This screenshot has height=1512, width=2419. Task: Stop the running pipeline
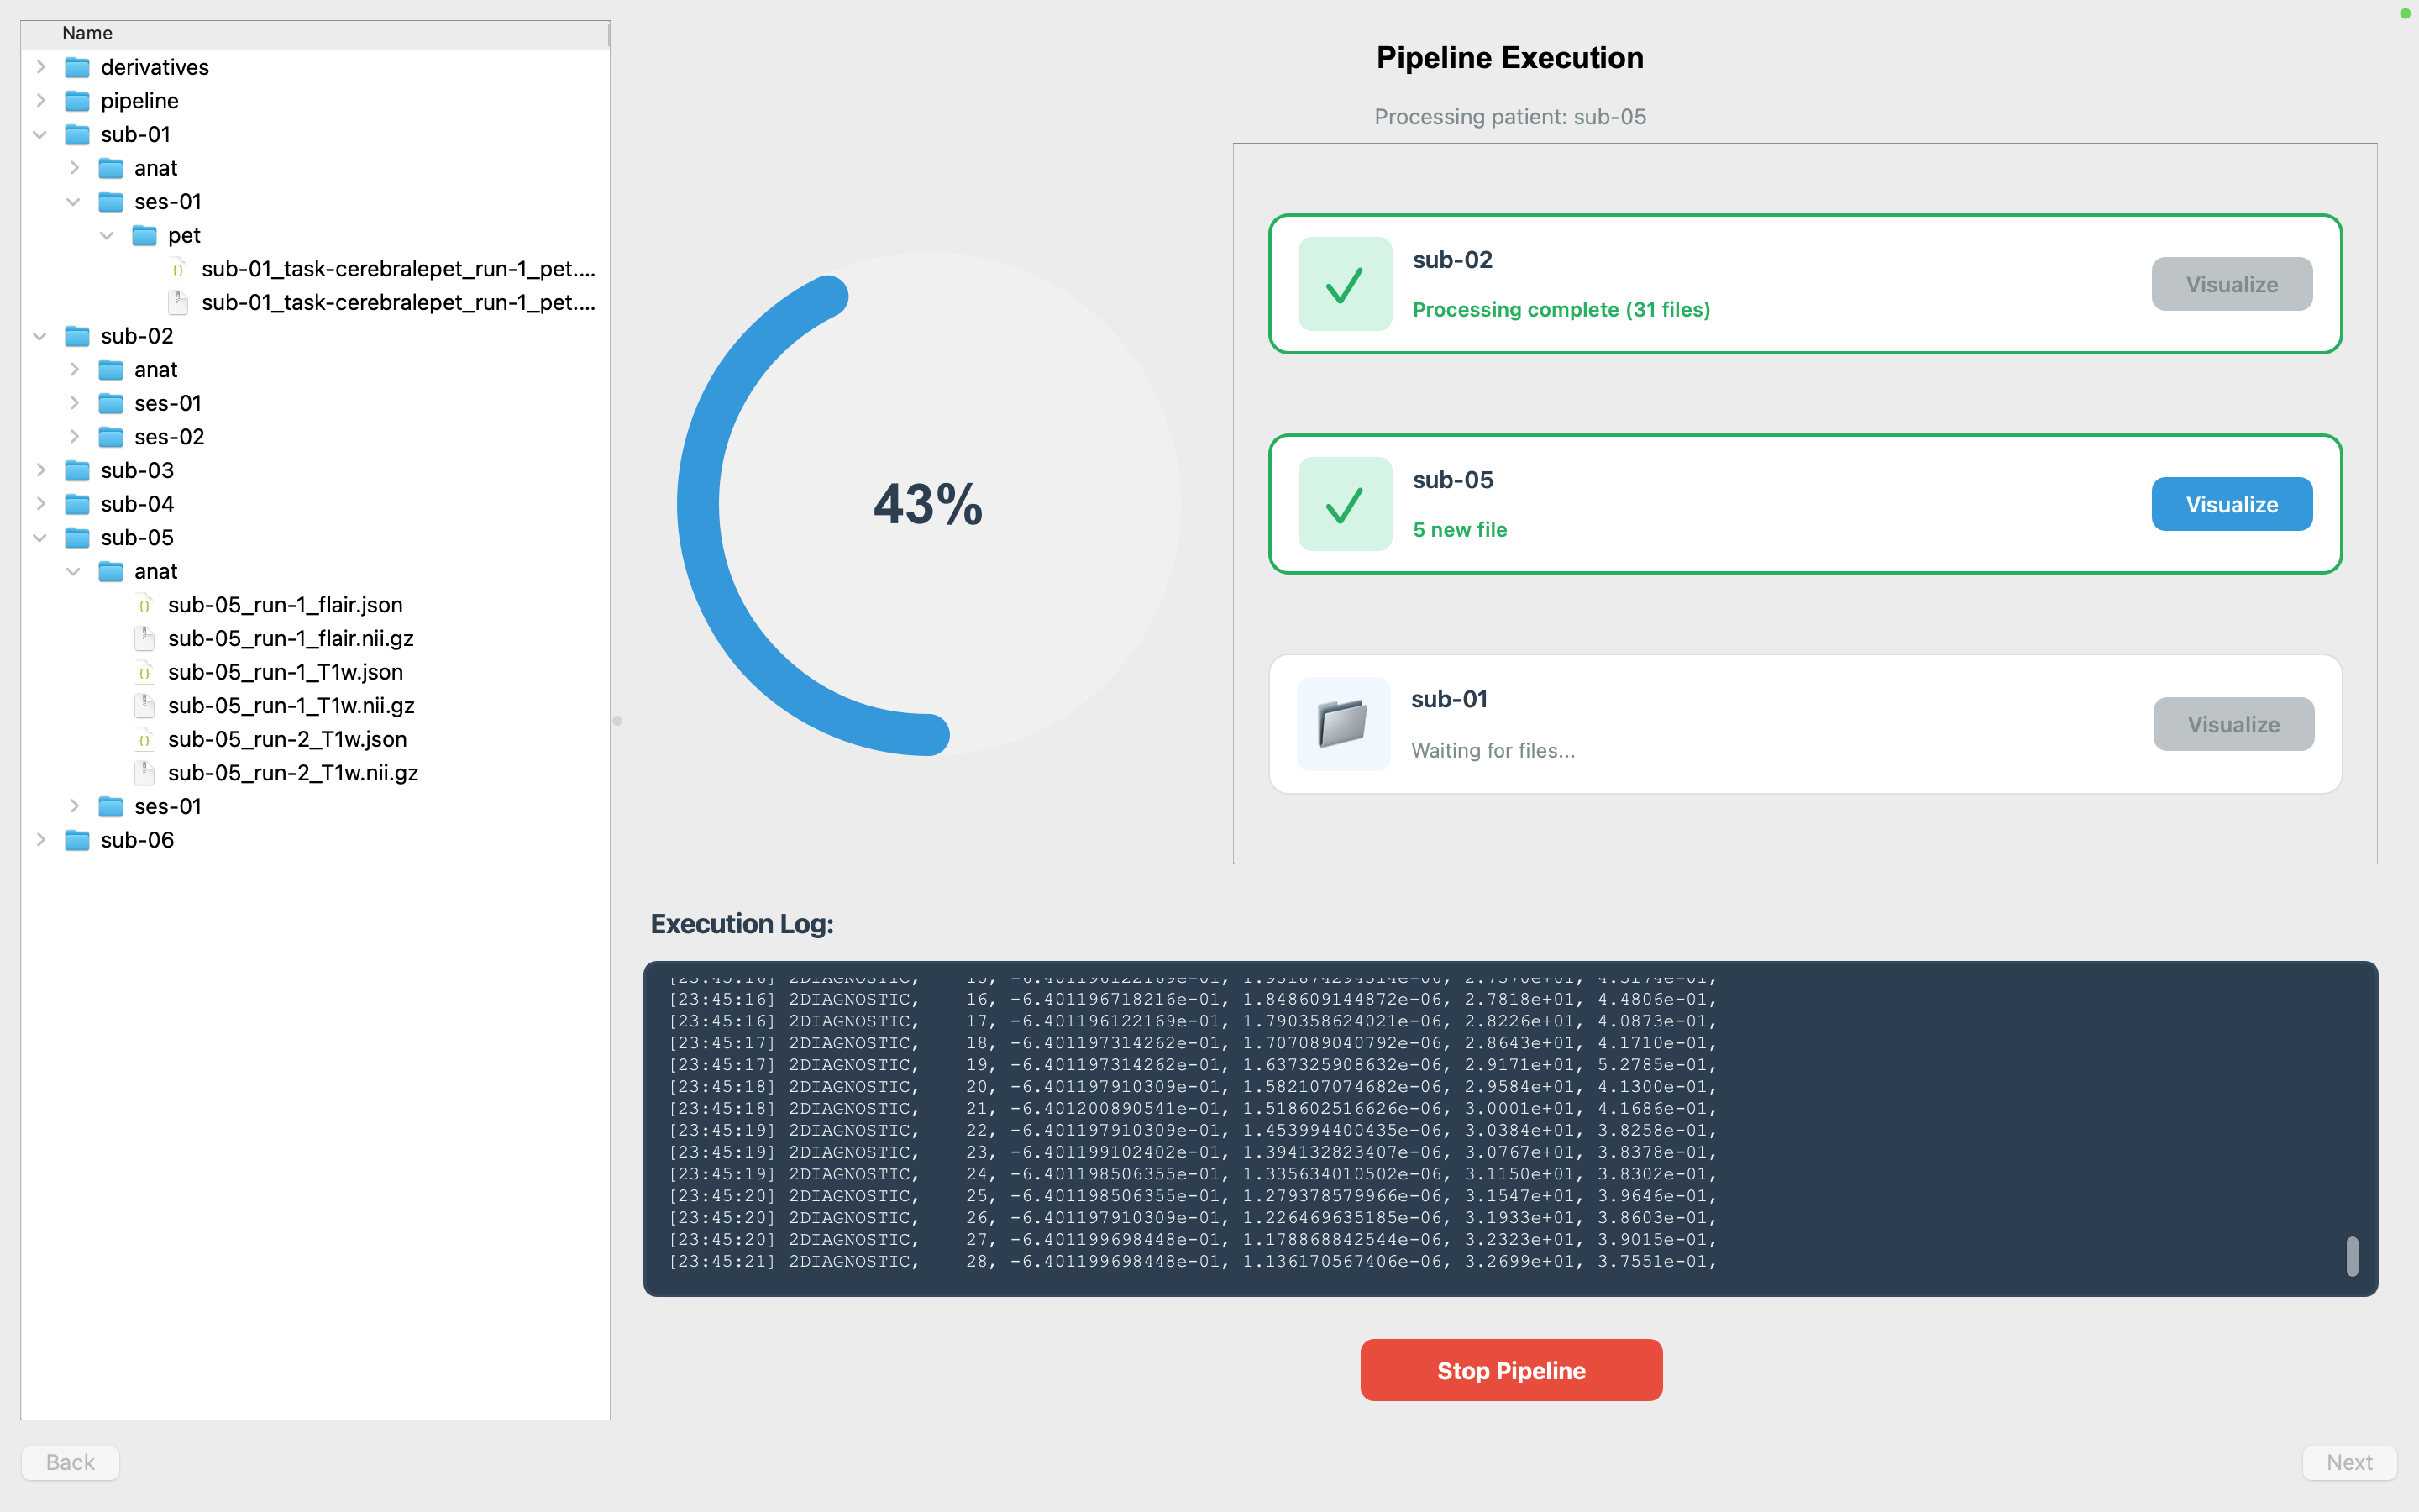coord(1510,1370)
